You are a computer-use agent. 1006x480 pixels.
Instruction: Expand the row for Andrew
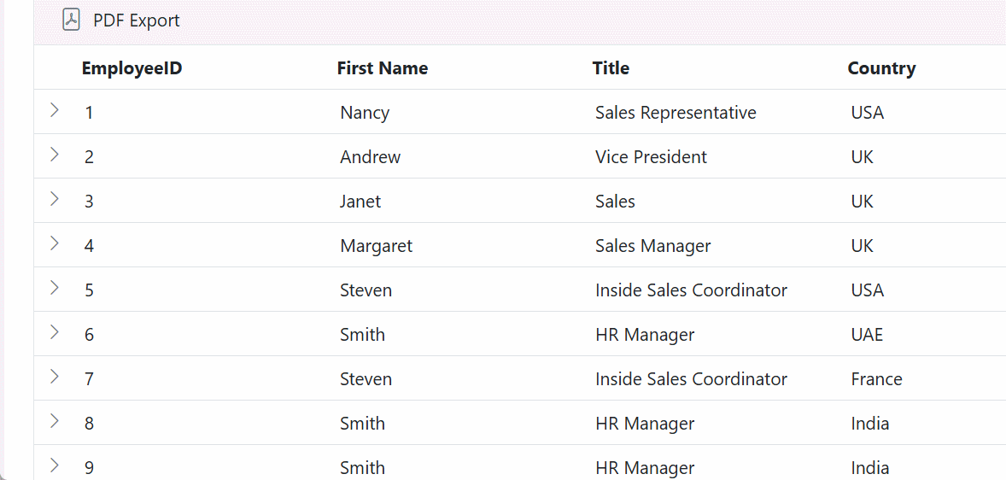(x=55, y=154)
